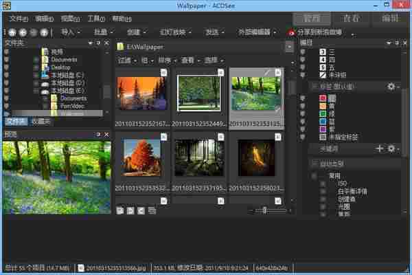Viewport: 412px width, 275px height.
Task: Click the folder icon before E:\Wallpaper path
Action: [120, 47]
